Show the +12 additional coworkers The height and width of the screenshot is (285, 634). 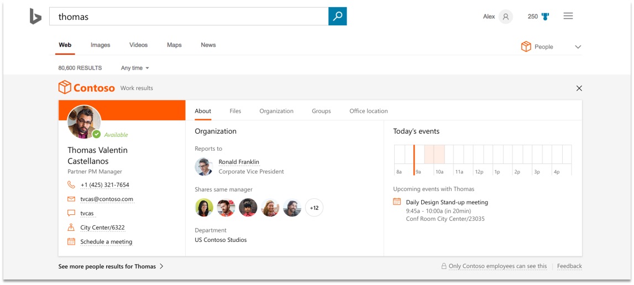coord(314,208)
